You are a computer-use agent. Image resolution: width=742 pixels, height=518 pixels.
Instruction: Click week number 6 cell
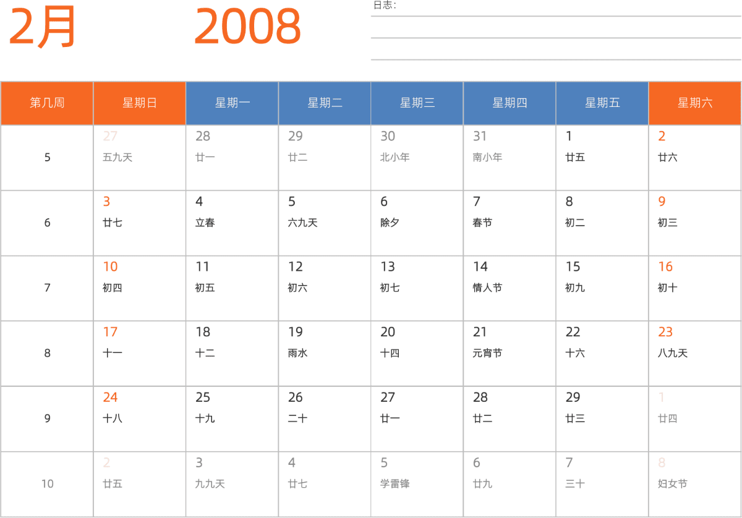point(47,223)
